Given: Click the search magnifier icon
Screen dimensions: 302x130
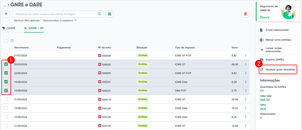Looking at the screenshot, I should [x=99, y=14].
